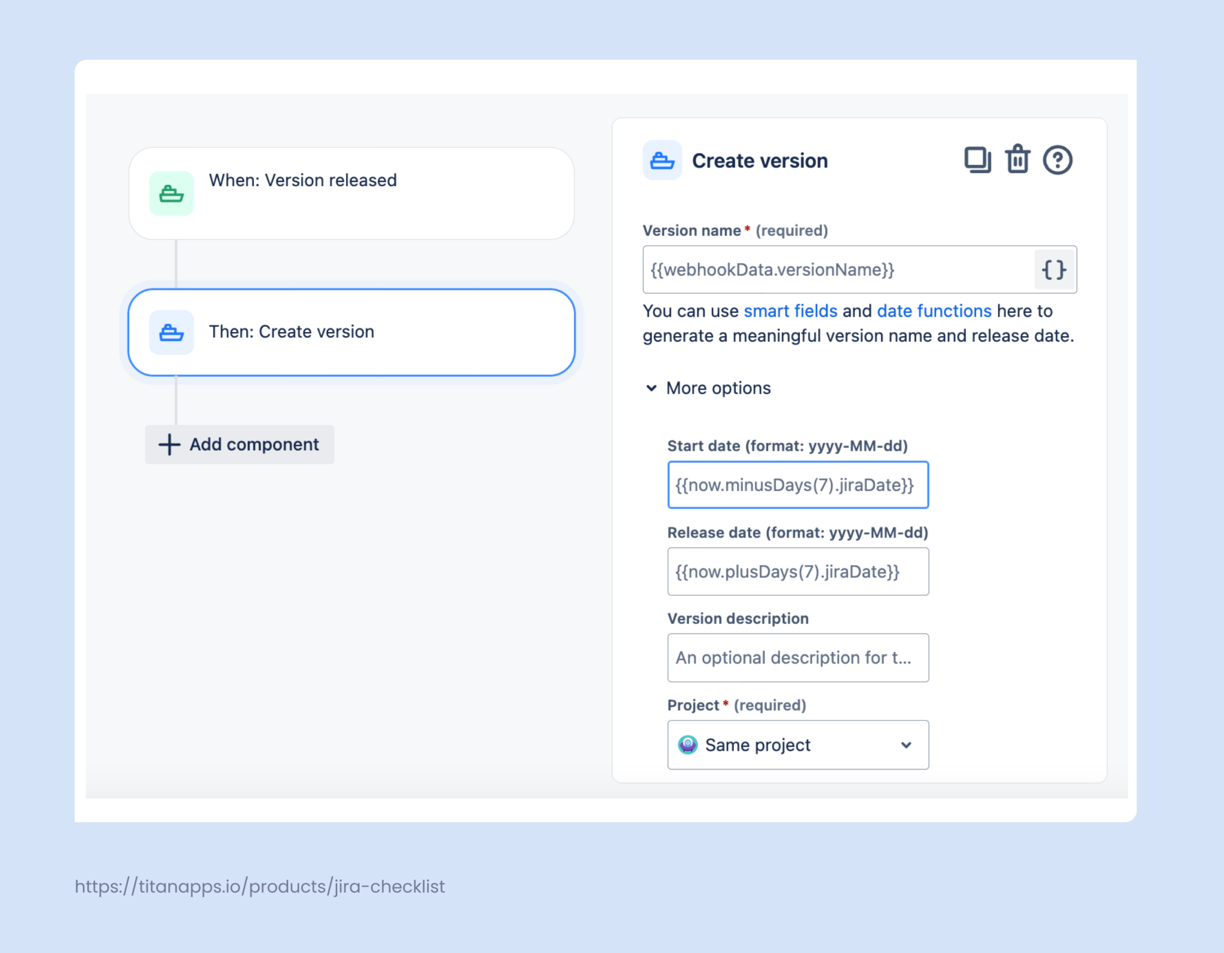Open the smart fields documentation link
1224x953 pixels.
[x=790, y=311]
